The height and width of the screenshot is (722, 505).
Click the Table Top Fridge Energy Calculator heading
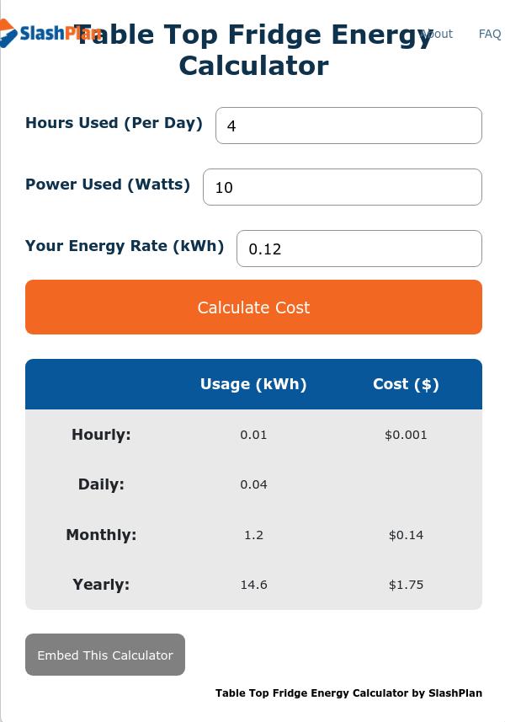click(x=253, y=50)
